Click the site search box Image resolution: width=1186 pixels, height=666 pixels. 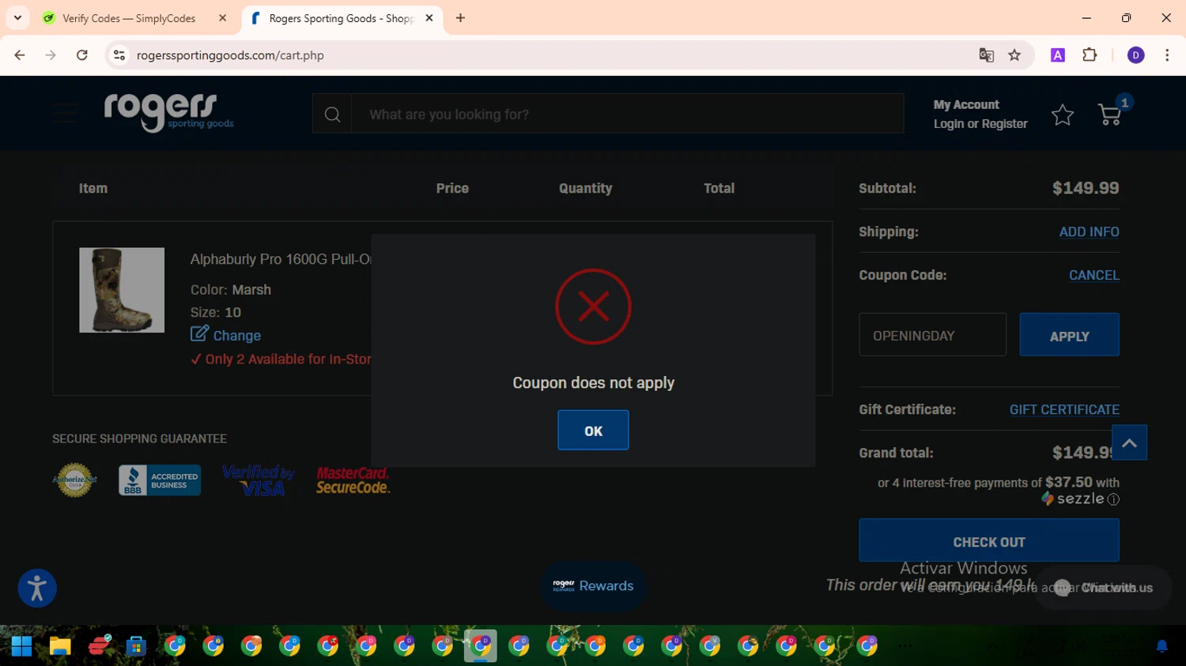(628, 114)
